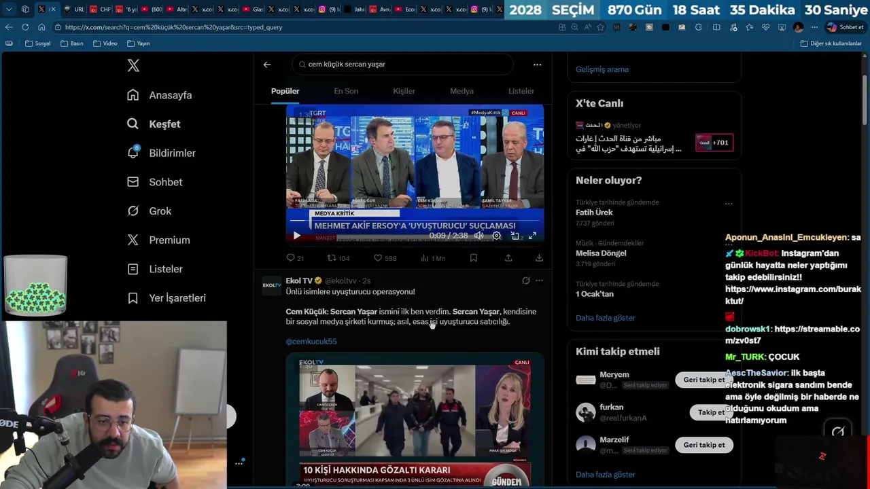Image resolution: width=870 pixels, height=489 pixels.
Task: Go to Keşfet explore page
Action: 154,124
